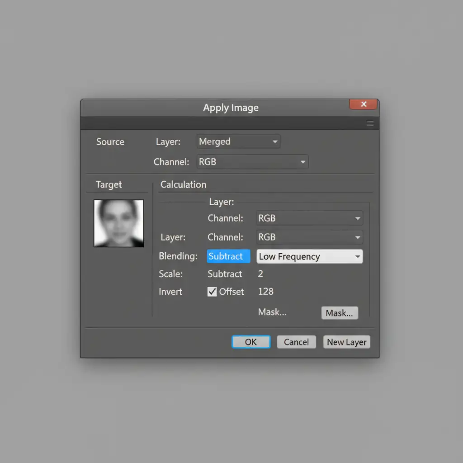Image resolution: width=463 pixels, height=463 pixels.
Task: Expand the Source Channel RGB dropdown
Action: (x=252, y=162)
